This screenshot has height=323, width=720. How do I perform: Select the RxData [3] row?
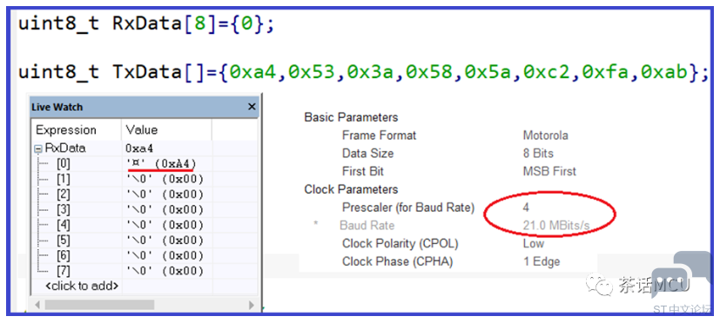click(144, 209)
